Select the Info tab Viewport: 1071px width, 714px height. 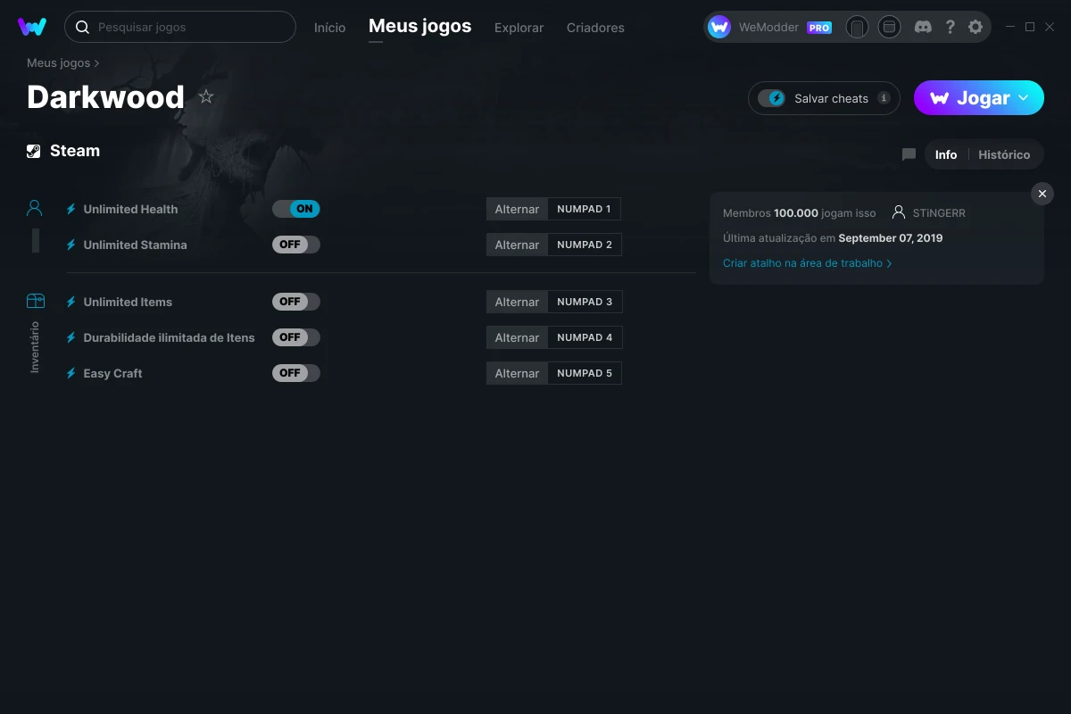[946, 154]
